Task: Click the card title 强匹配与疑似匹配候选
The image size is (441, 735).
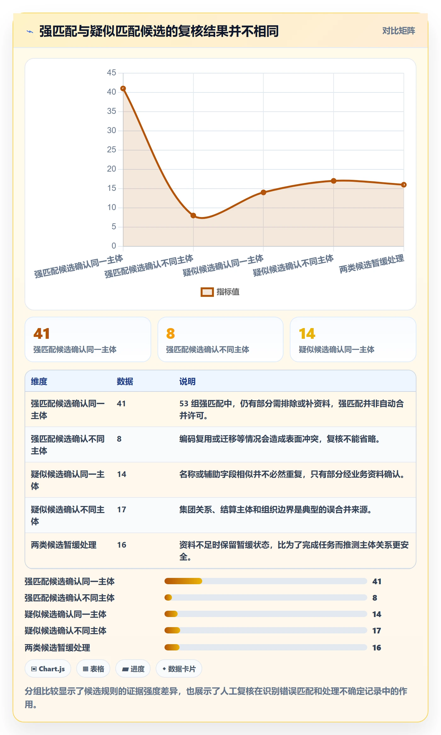Action: point(159,31)
